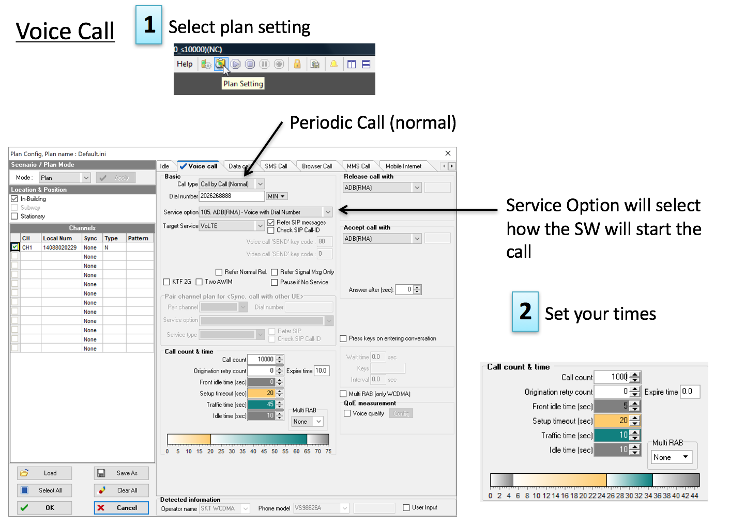Enable the Refer Normal Rel. checkbox
Screen dimensions: 730x526
coord(219,272)
